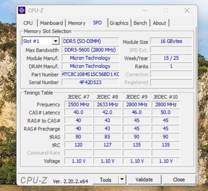Select the DDR5-5600 (2800 MHz) value
Screen dimensions: 208x191
coord(91,50)
